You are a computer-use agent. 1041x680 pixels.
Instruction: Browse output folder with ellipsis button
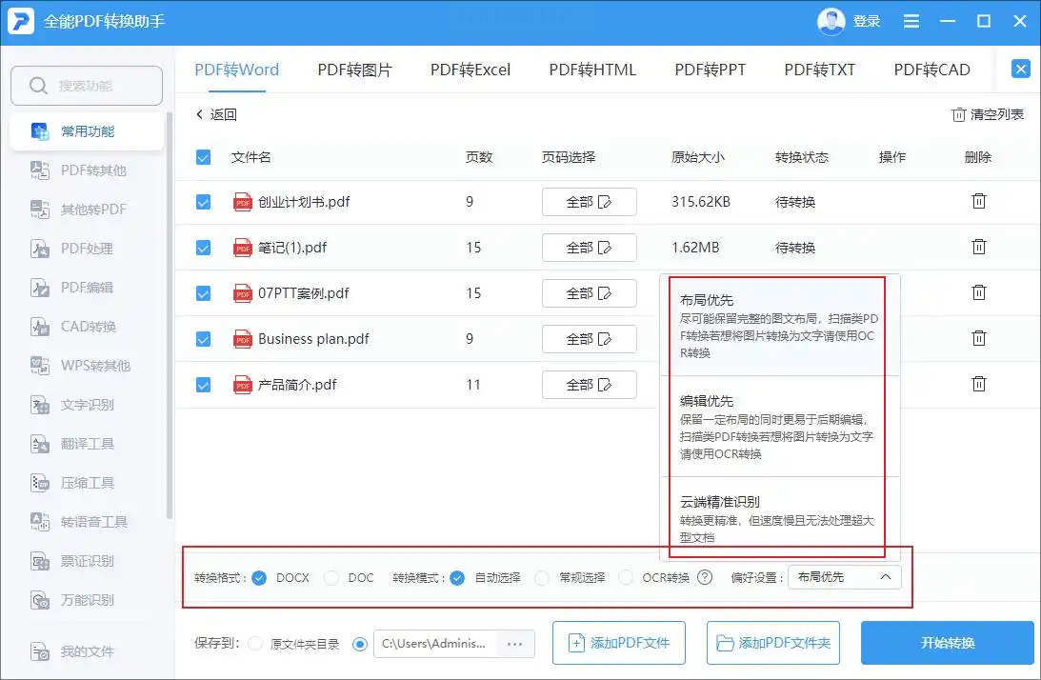[x=514, y=644]
